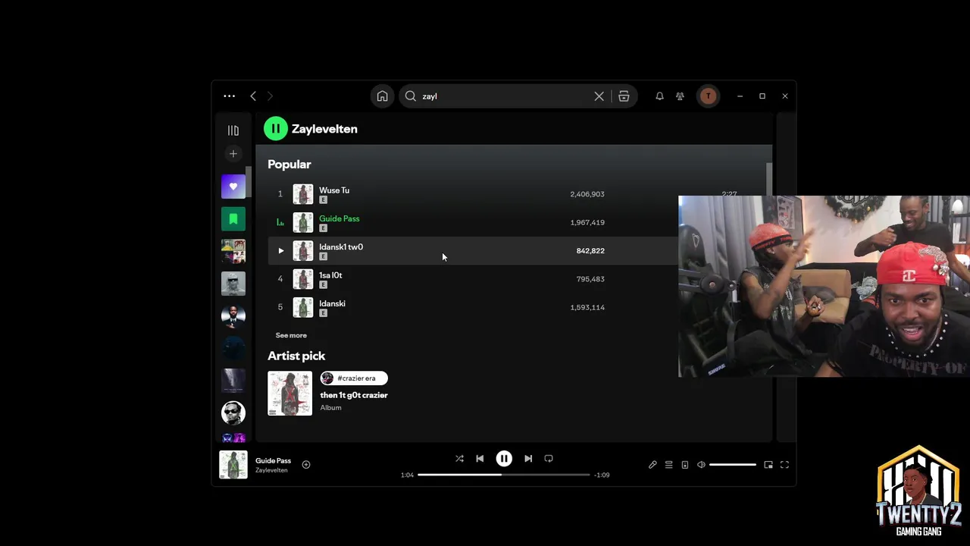Open the then 1t g0t crazier album title

pos(354,395)
